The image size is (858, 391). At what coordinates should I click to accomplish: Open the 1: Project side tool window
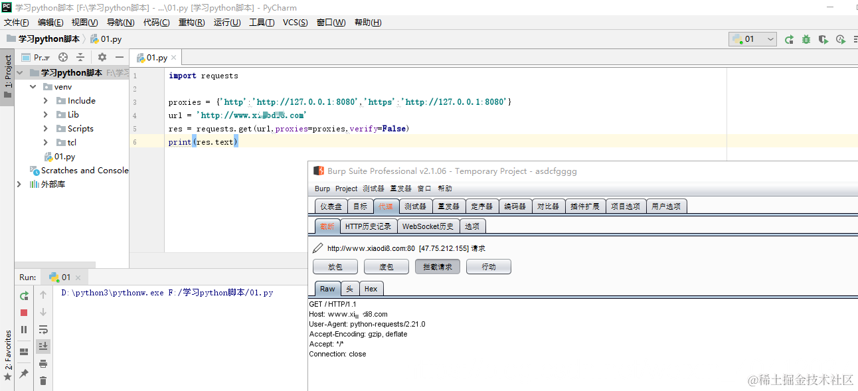point(7,76)
